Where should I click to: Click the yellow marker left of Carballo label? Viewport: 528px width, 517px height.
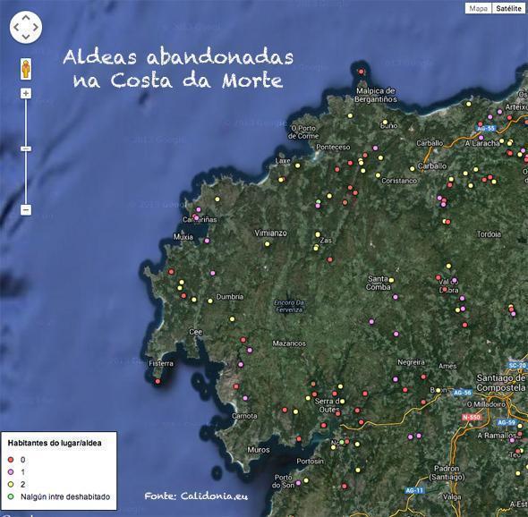(x=413, y=169)
